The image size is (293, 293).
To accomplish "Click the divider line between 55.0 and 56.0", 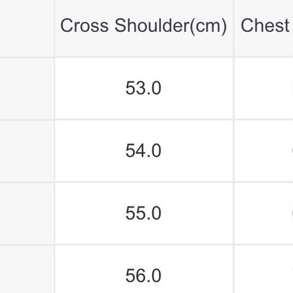I will [144, 245].
